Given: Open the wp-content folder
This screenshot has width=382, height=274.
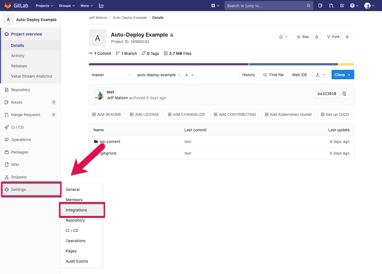Looking at the screenshot, I should tap(110, 142).
